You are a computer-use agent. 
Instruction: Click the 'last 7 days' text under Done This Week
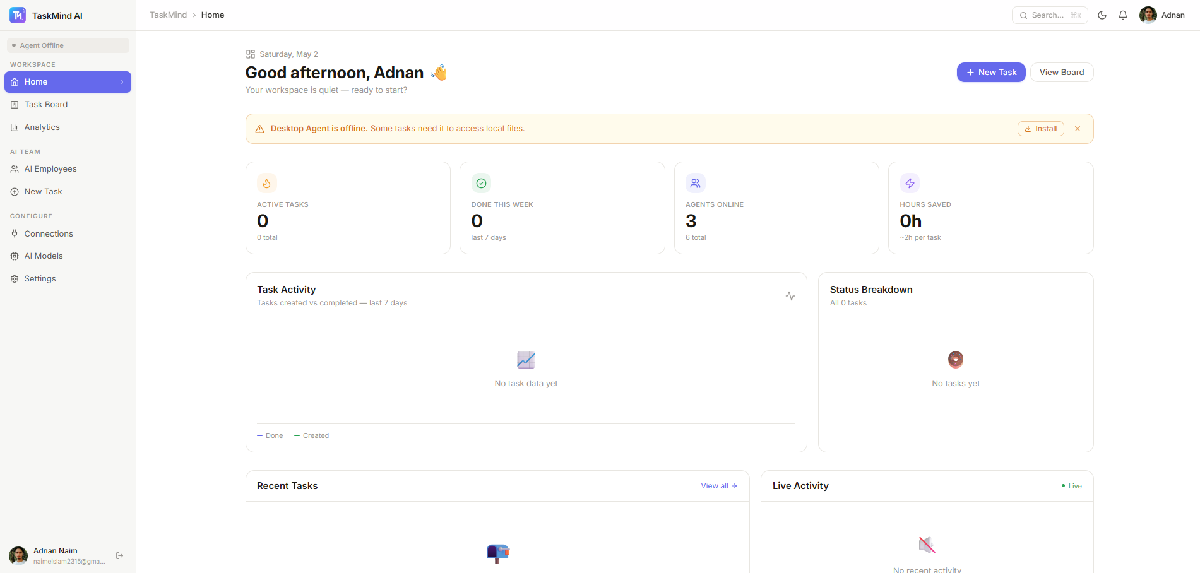(489, 237)
